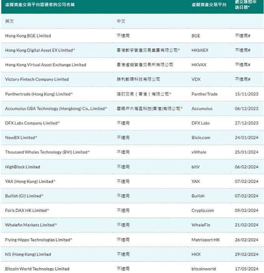Select the date 21/02/2024

click(x=247, y=225)
